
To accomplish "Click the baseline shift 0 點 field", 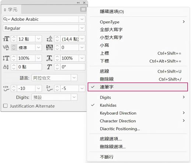I will coord(29,67).
